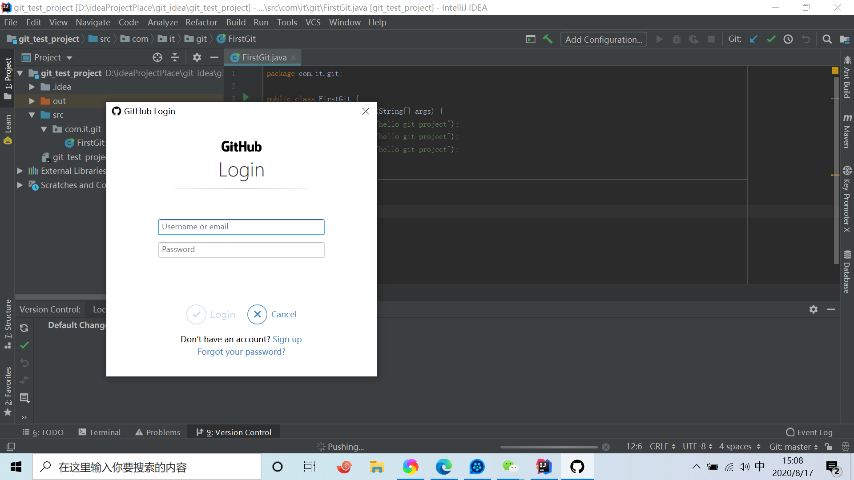The image size is (854, 480).
Task: Toggle the Structure tool window
Action: tap(8, 324)
